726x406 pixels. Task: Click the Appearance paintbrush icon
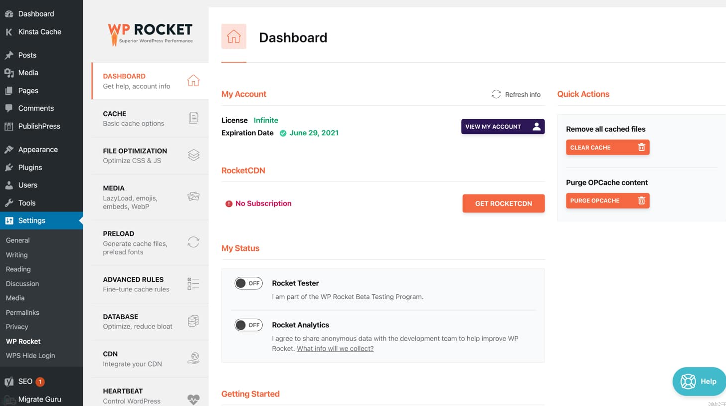pyautogui.click(x=9, y=150)
